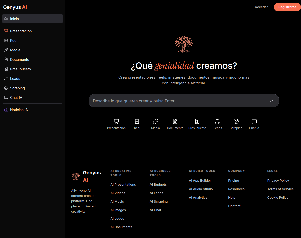Open the Contact footer link

[x=234, y=206]
